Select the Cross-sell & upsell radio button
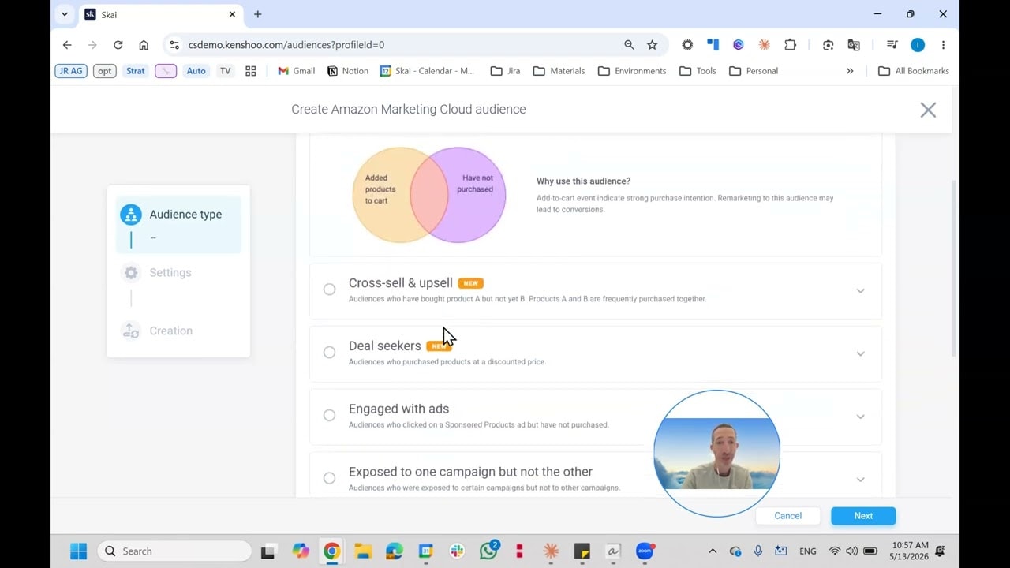The image size is (1010, 568). (x=329, y=290)
